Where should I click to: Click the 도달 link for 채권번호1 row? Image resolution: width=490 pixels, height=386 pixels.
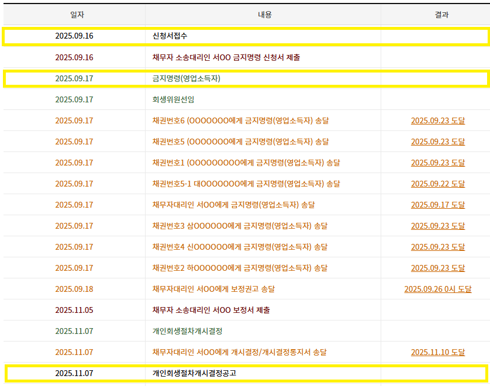pos(437,163)
